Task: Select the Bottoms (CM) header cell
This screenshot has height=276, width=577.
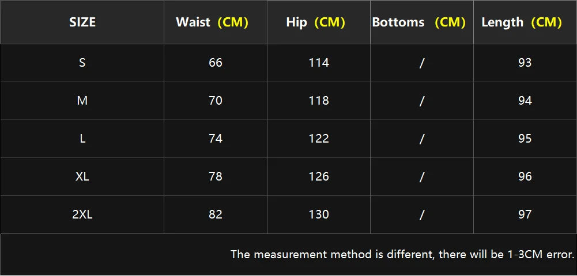Action: [x=419, y=22]
